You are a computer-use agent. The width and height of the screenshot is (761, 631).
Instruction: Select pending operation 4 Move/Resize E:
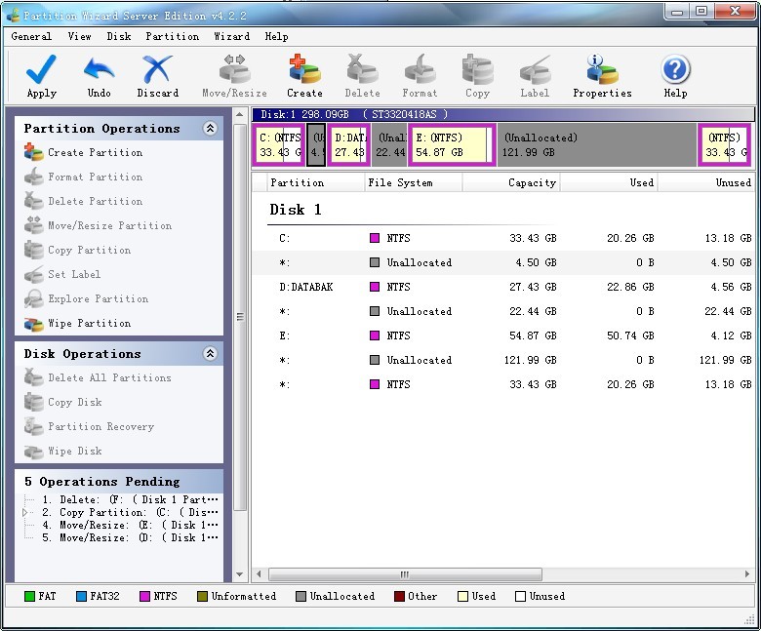point(130,525)
